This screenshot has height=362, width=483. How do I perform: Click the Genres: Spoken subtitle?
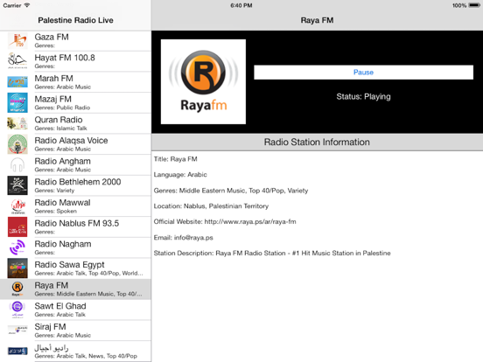(x=55, y=212)
